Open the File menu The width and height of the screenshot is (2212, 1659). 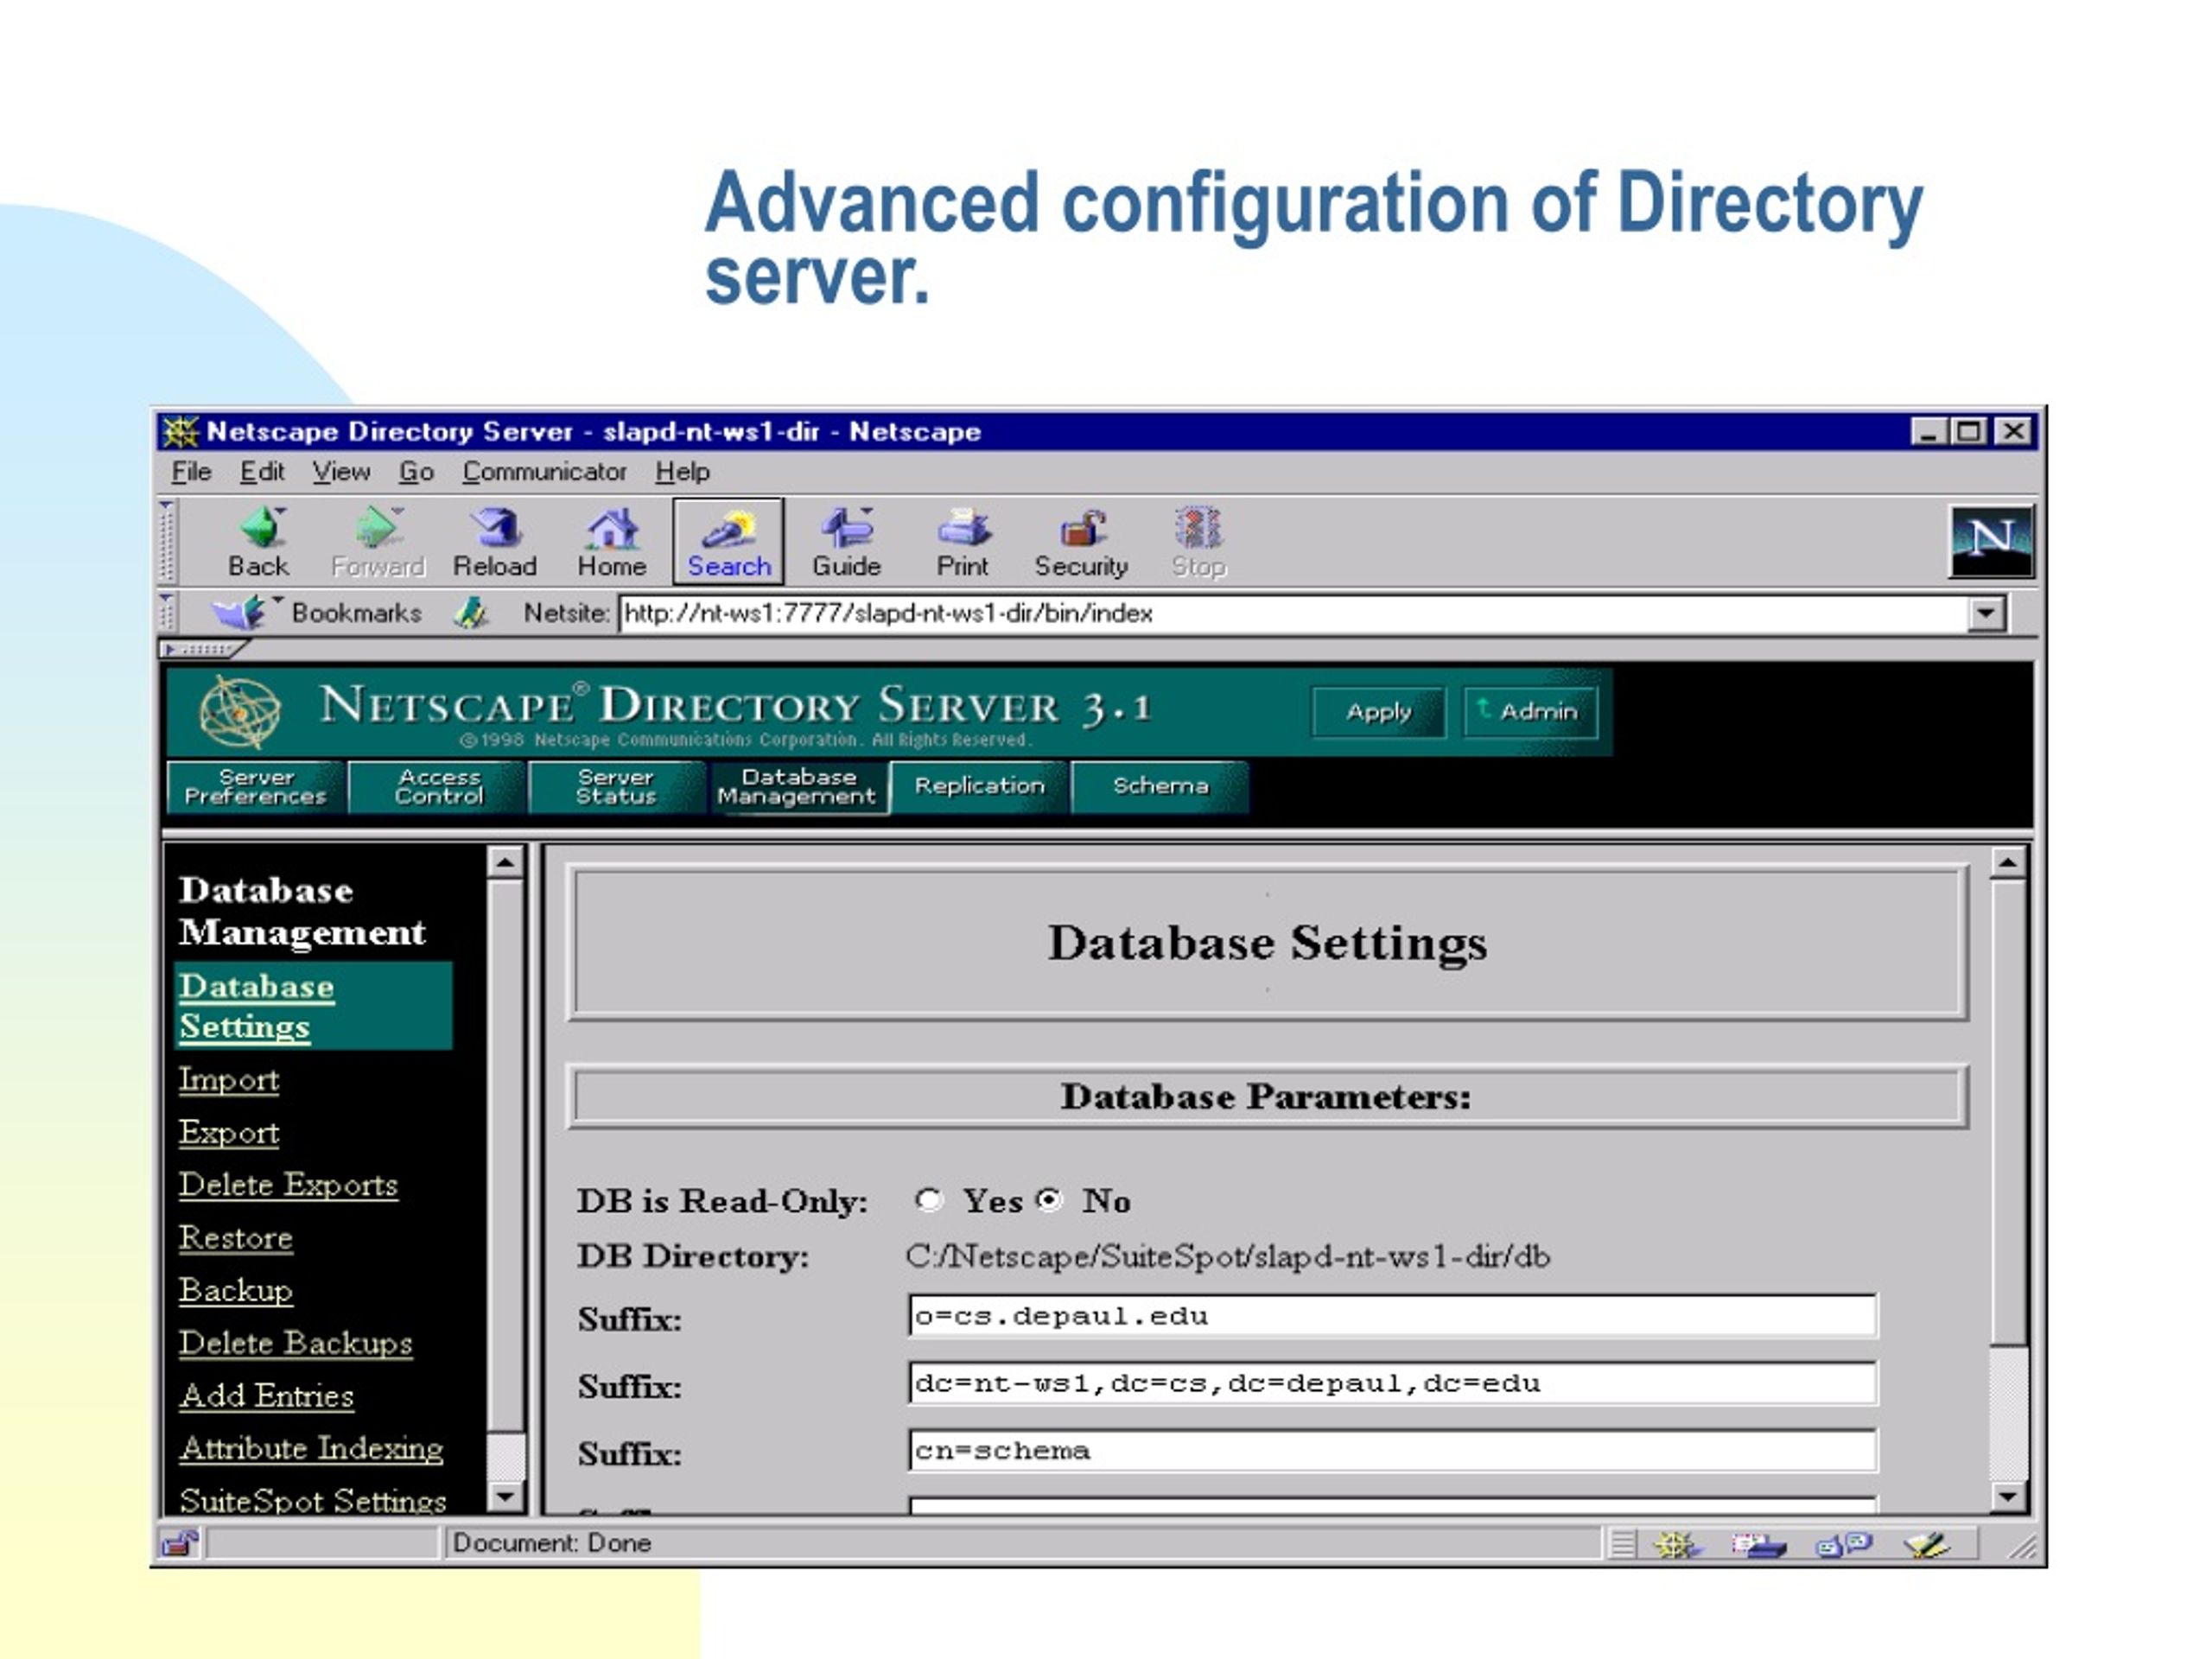pos(191,472)
